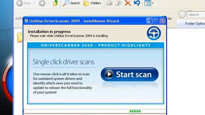Select the folder icon in the Explorer window
Viewport: 205px width, 115px height.
(x=20, y=37)
